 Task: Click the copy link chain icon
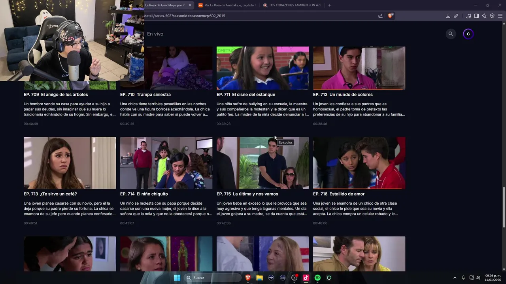tap(456, 16)
